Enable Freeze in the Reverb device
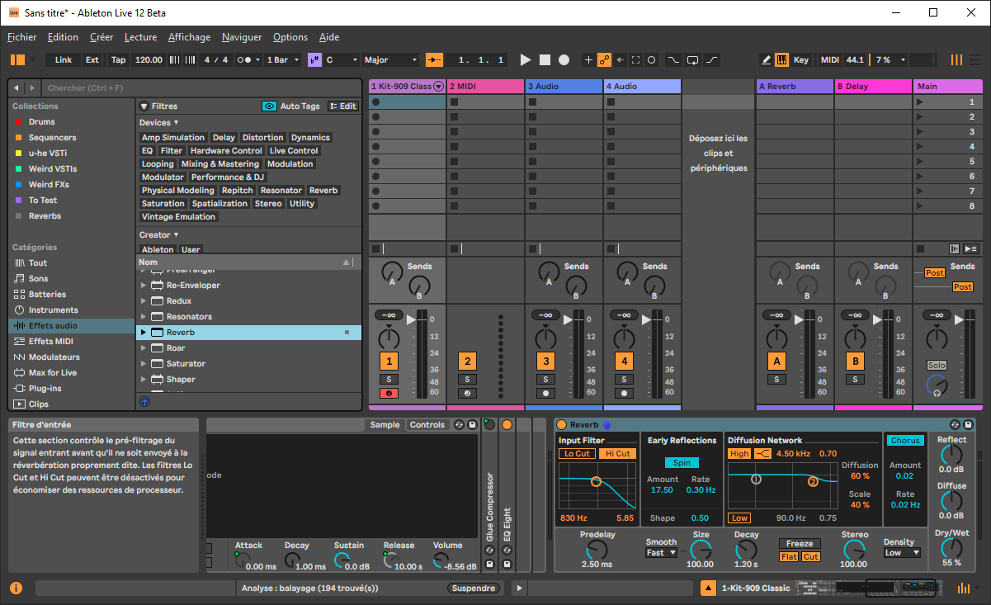The height and width of the screenshot is (605, 991). (x=799, y=544)
